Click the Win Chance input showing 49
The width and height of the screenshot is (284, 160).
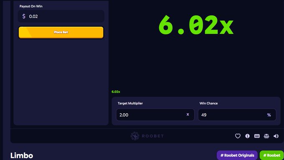click(237, 115)
